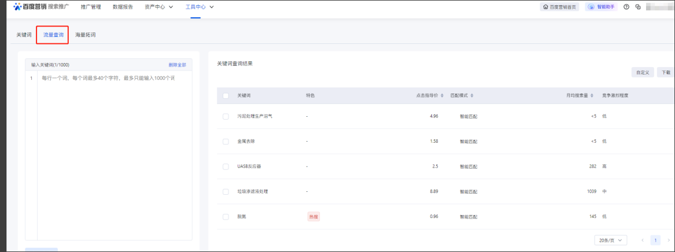The height and width of the screenshot is (252, 675).
Task: Click the 自定义 customize columns button
Action: [x=642, y=72]
